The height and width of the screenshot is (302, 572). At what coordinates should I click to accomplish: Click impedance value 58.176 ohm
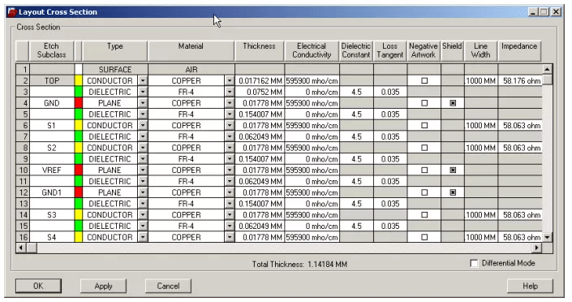(x=521, y=80)
